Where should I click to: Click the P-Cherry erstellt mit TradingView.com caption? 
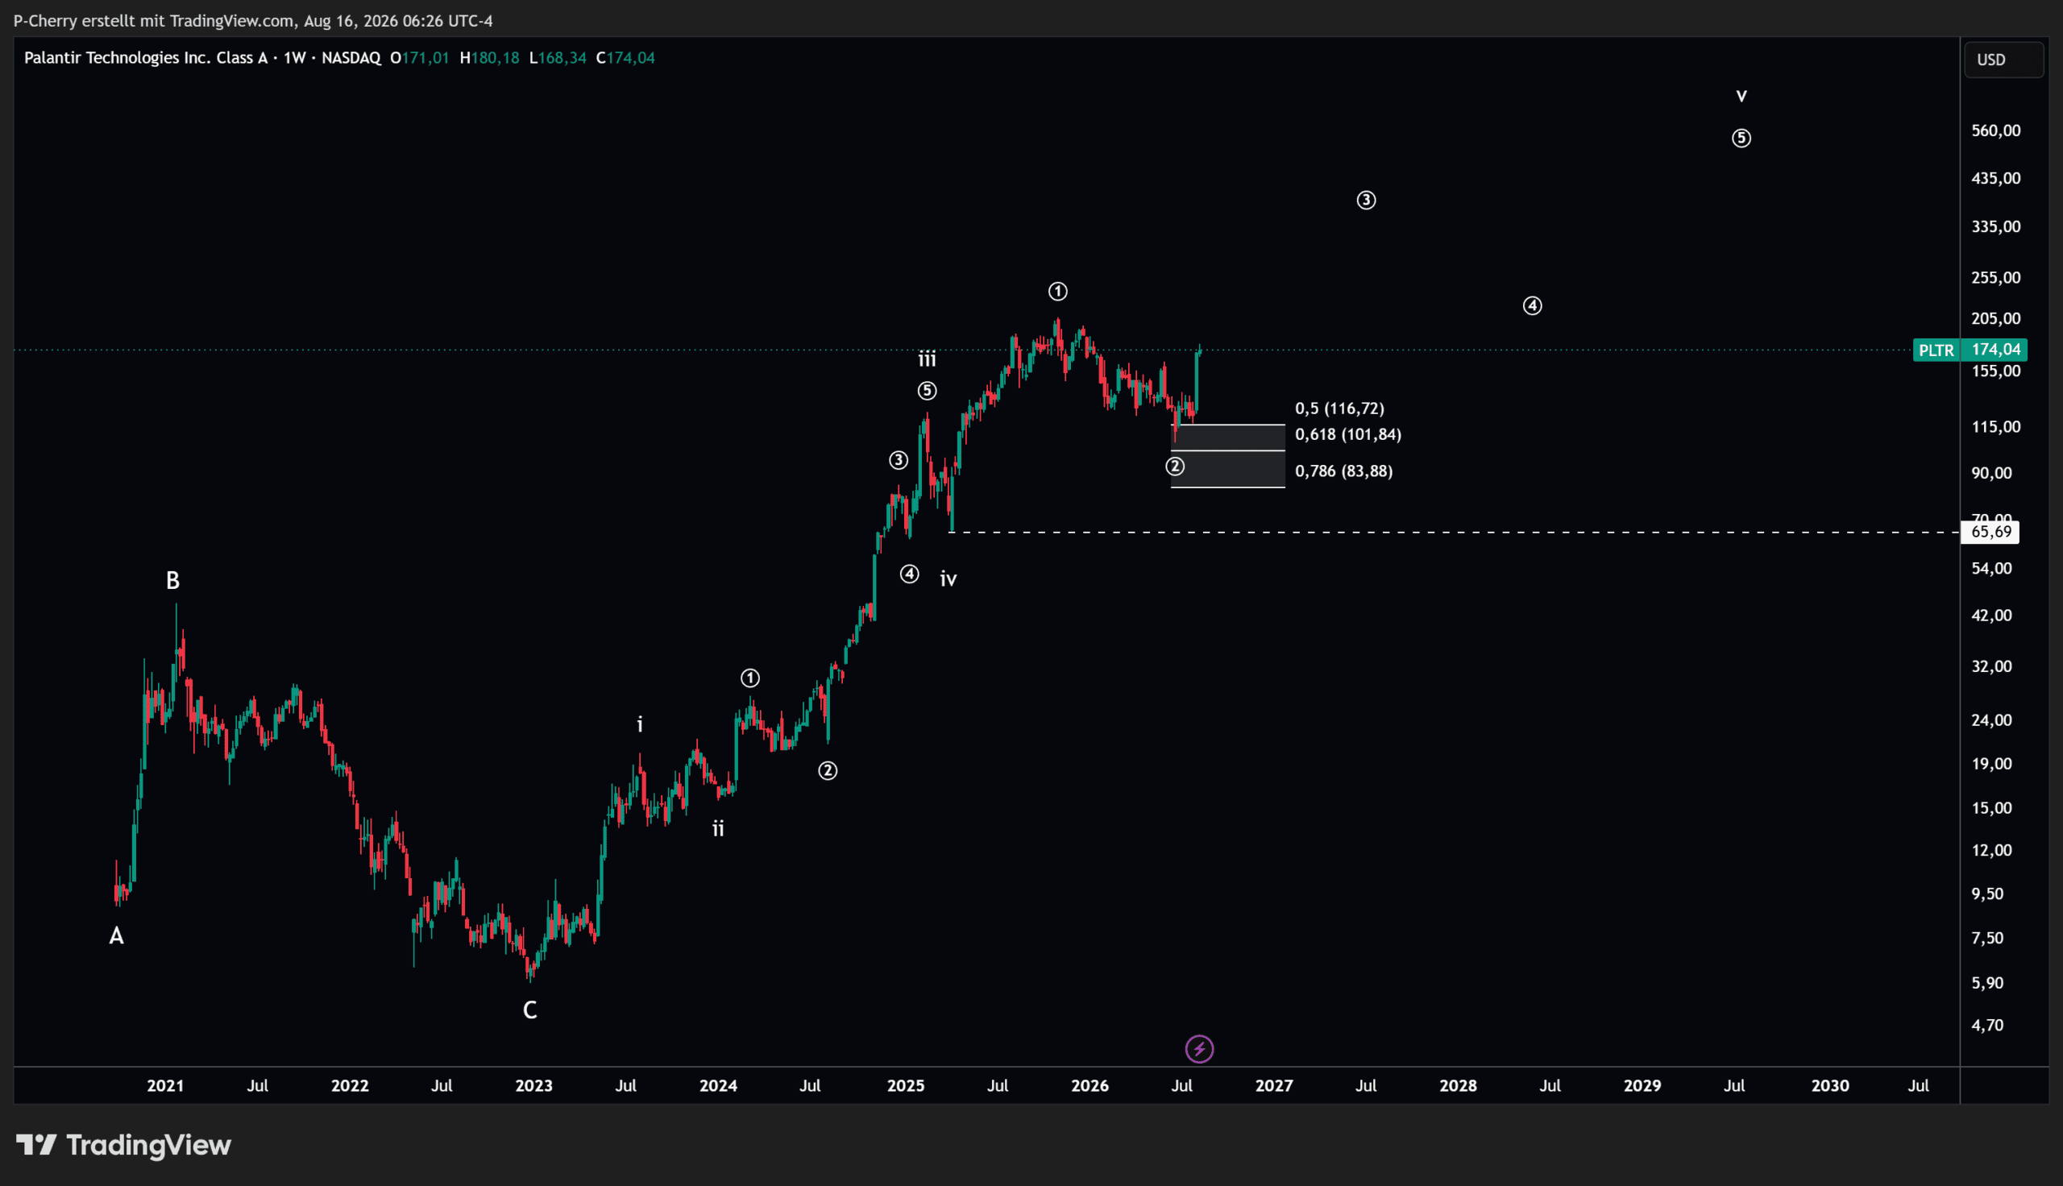click(x=154, y=20)
